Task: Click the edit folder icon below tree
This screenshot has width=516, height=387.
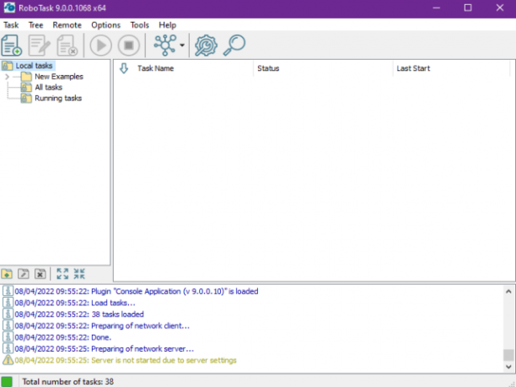Action: (x=24, y=274)
